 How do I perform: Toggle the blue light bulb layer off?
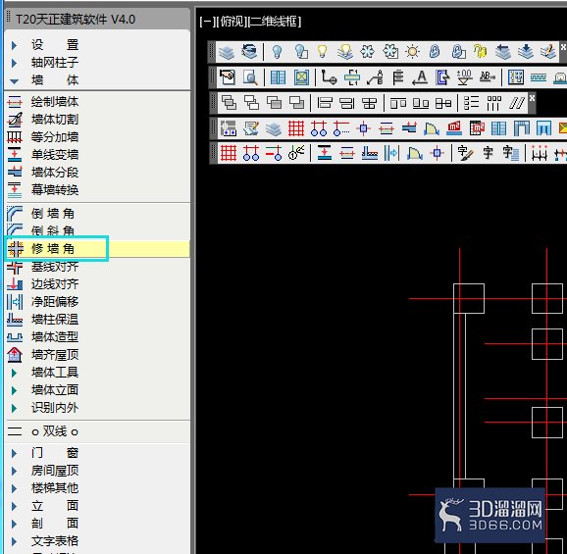277,52
